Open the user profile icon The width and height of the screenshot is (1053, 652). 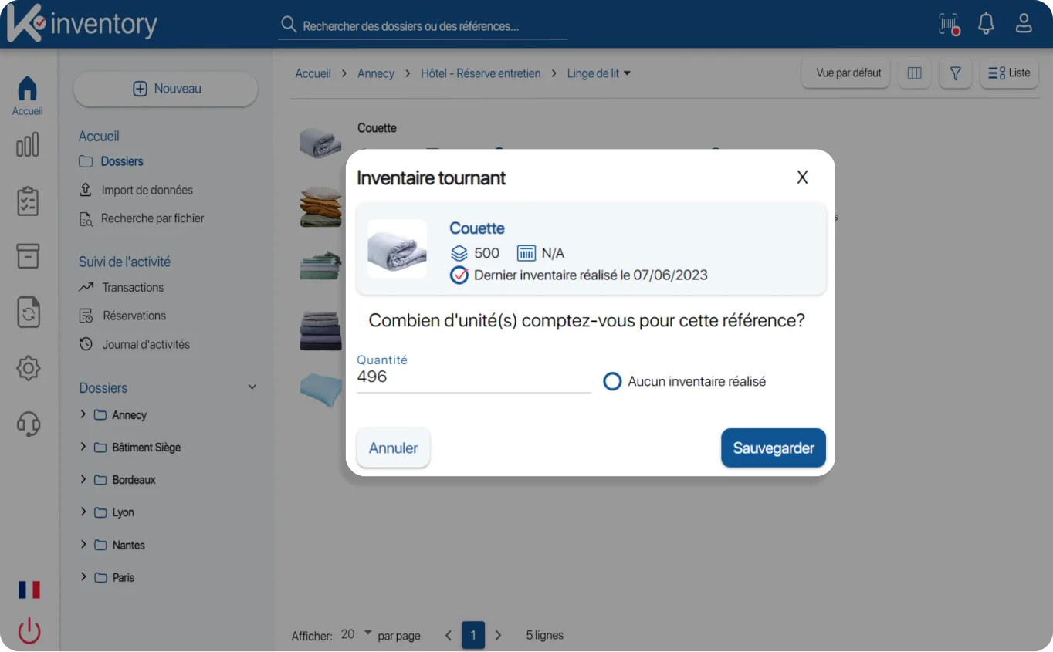(x=1024, y=23)
